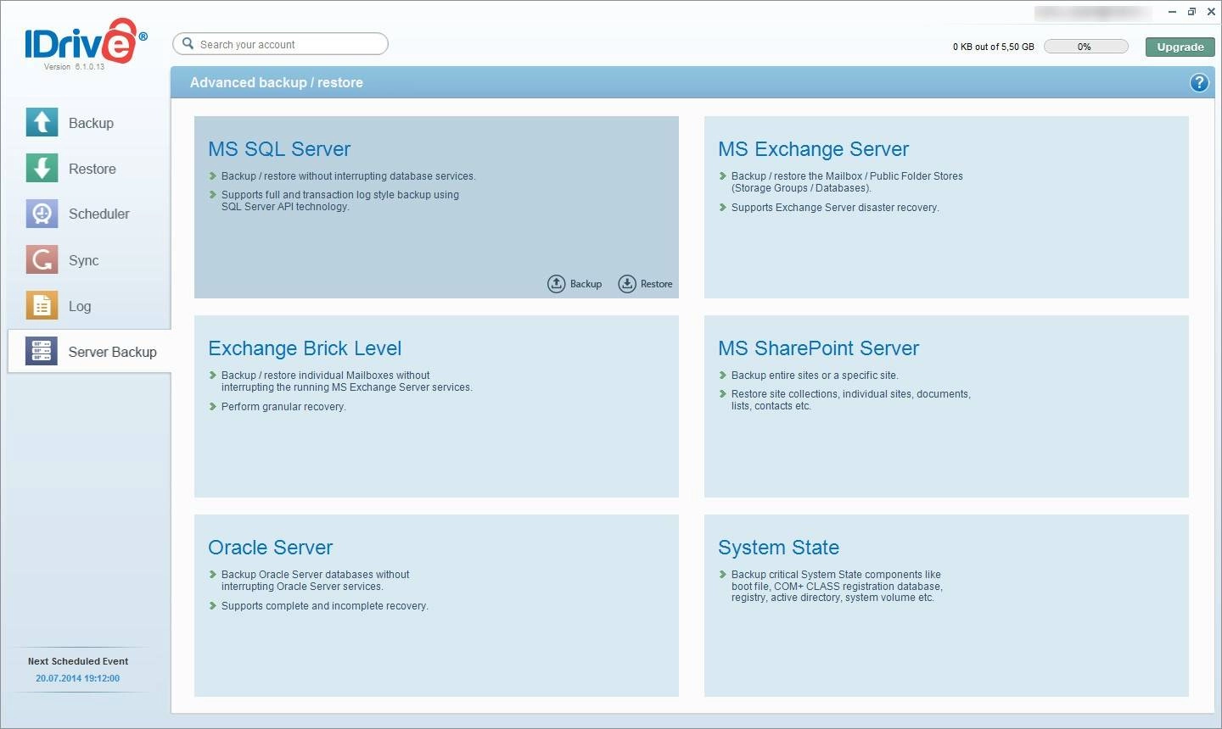Screen dimensions: 1222x729
Task: Click MS SQL Server Restore circle icon
Action: (627, 284)
